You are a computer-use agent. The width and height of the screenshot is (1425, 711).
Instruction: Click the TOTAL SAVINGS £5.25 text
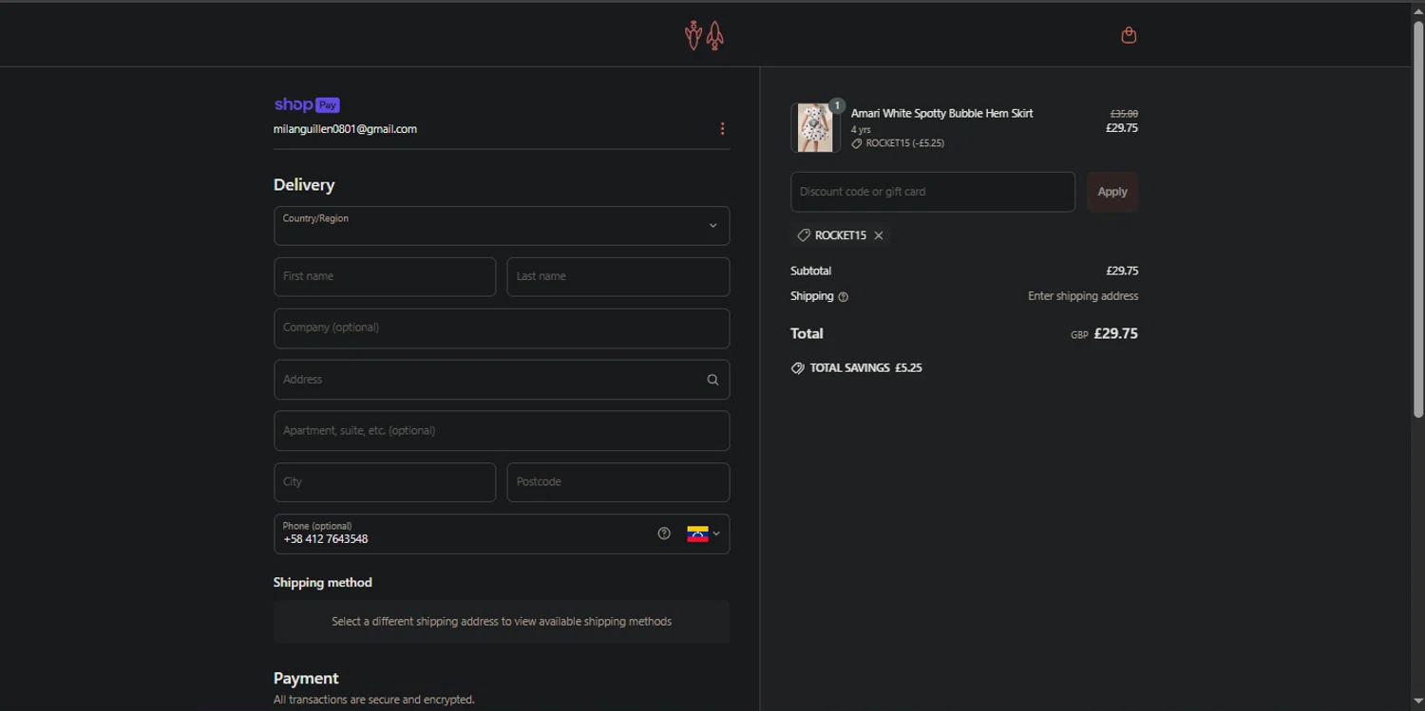click(865, 368)
